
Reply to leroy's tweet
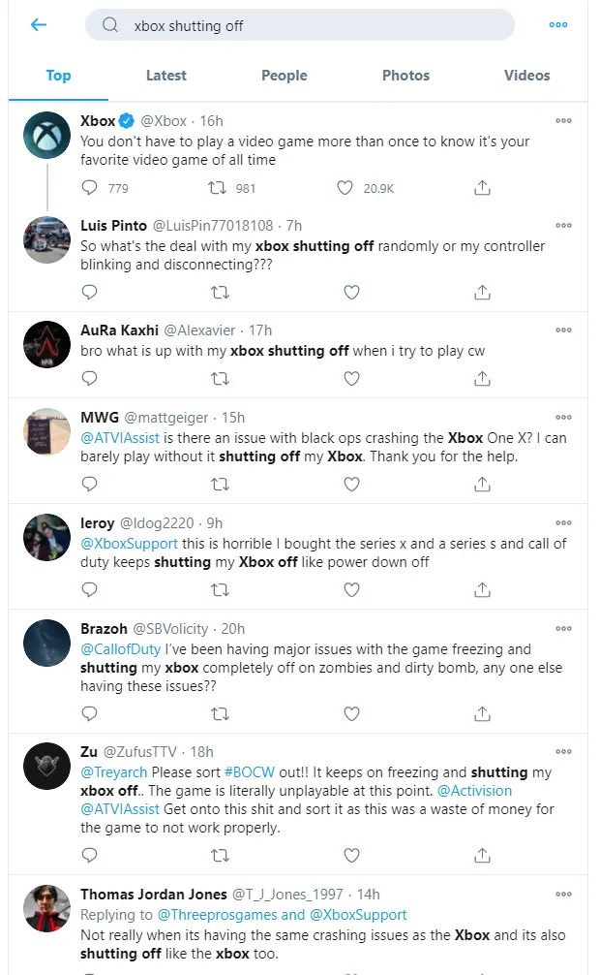89,589
